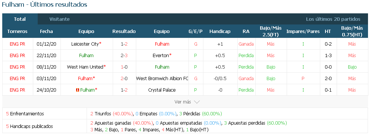The image size is (371, 135).
Task: Switch to the Visitante tab
Action: pos(59,19)
